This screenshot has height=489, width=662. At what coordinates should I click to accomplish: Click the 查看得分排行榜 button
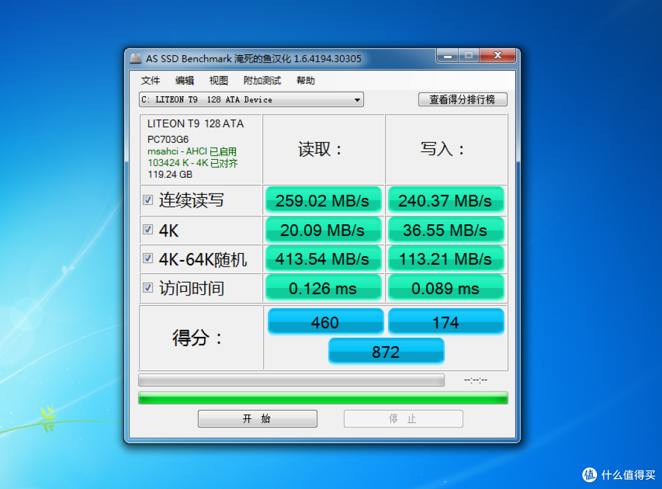coord(463,99)
